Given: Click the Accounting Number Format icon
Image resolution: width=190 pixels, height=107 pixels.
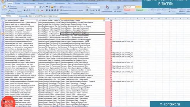Looking at the screenshot, I should click(x=87, y=10).
